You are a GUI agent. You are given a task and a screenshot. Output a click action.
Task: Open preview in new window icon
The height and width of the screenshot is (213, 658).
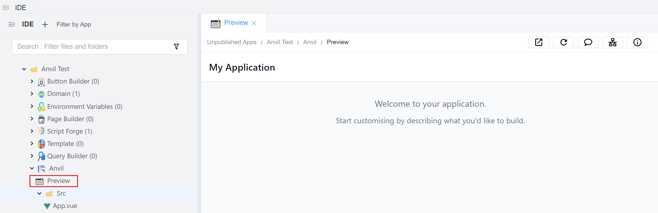(538, 42)
